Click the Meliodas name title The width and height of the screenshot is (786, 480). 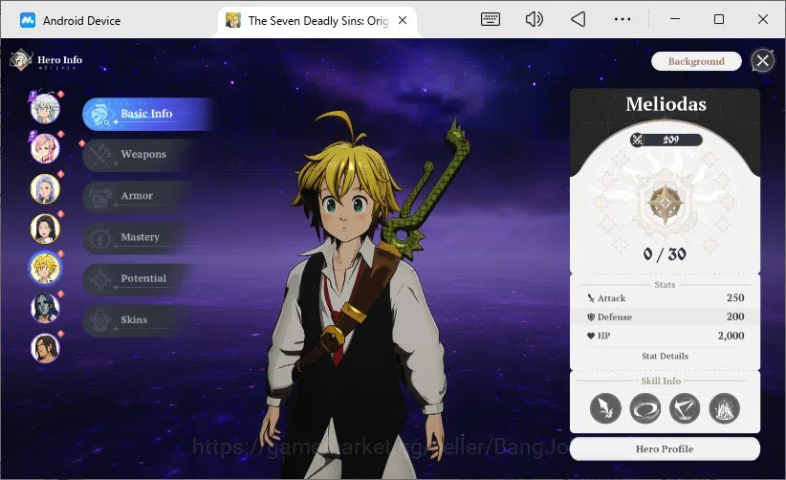pos(666,104)
